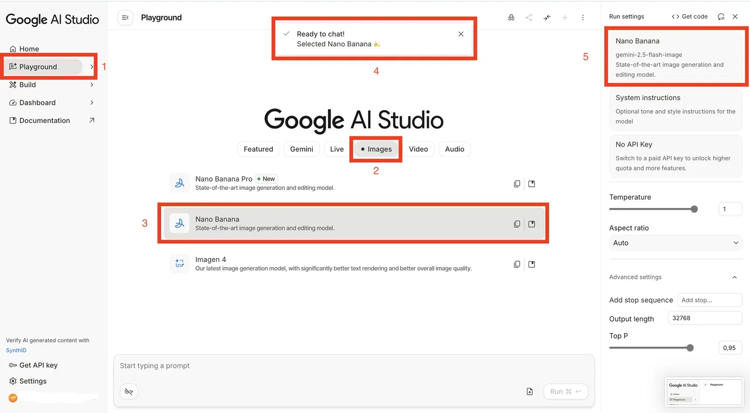
Task: Open the three-dot more options menu
Action: pos(582,18)
